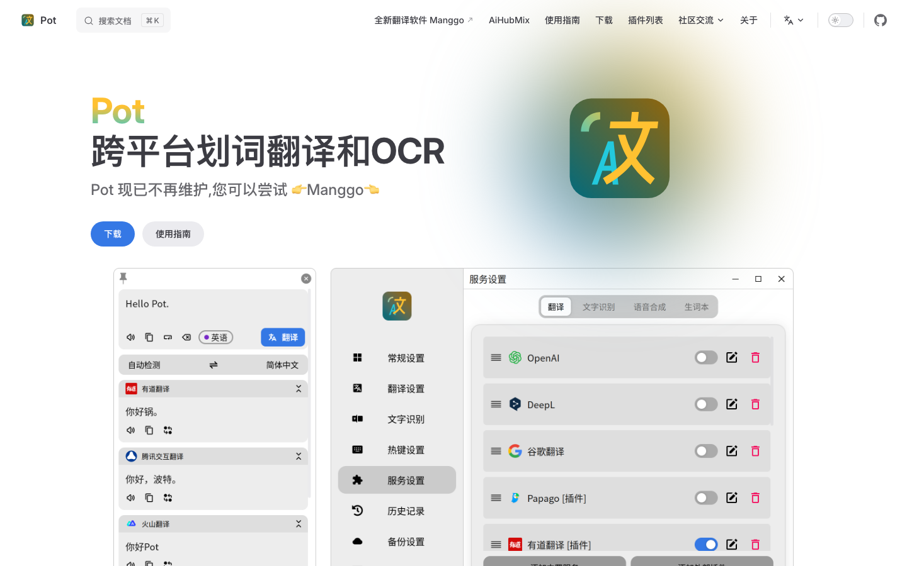Copy the 你好，波特 translation result
Viewport: 907px width, 566px height.
[x=149, y=497]
